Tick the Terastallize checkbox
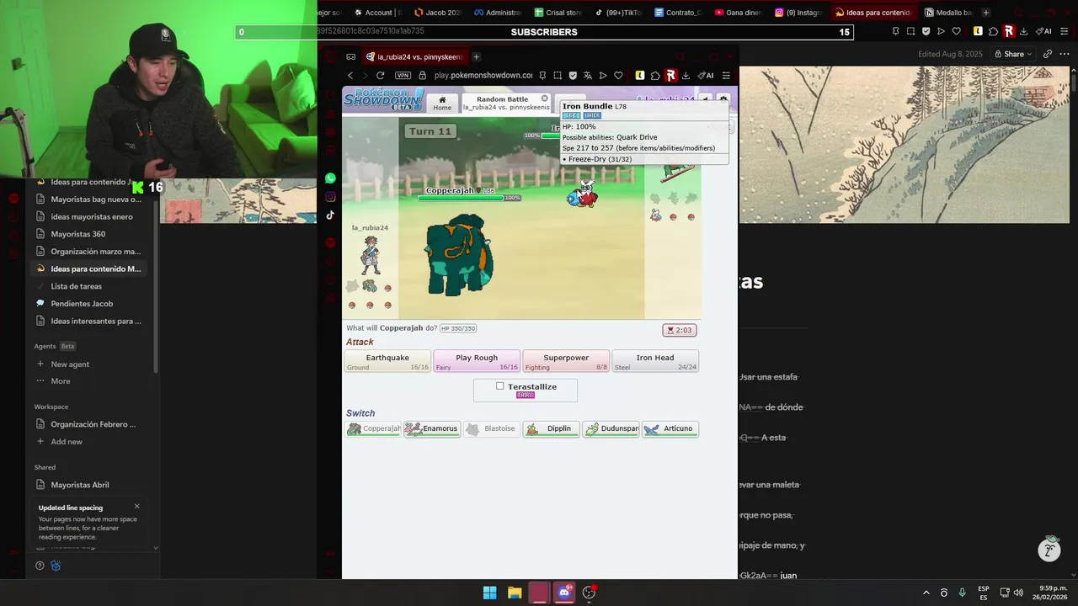This screenshot has height=606, width=1078. point(500,386)
